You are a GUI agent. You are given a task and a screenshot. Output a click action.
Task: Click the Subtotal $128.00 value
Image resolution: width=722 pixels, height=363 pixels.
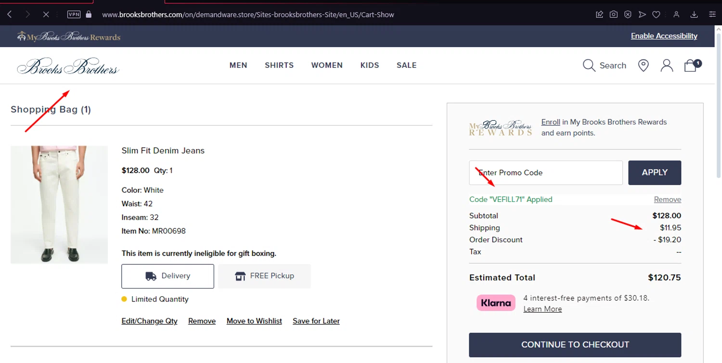click(x=667, y=216)
